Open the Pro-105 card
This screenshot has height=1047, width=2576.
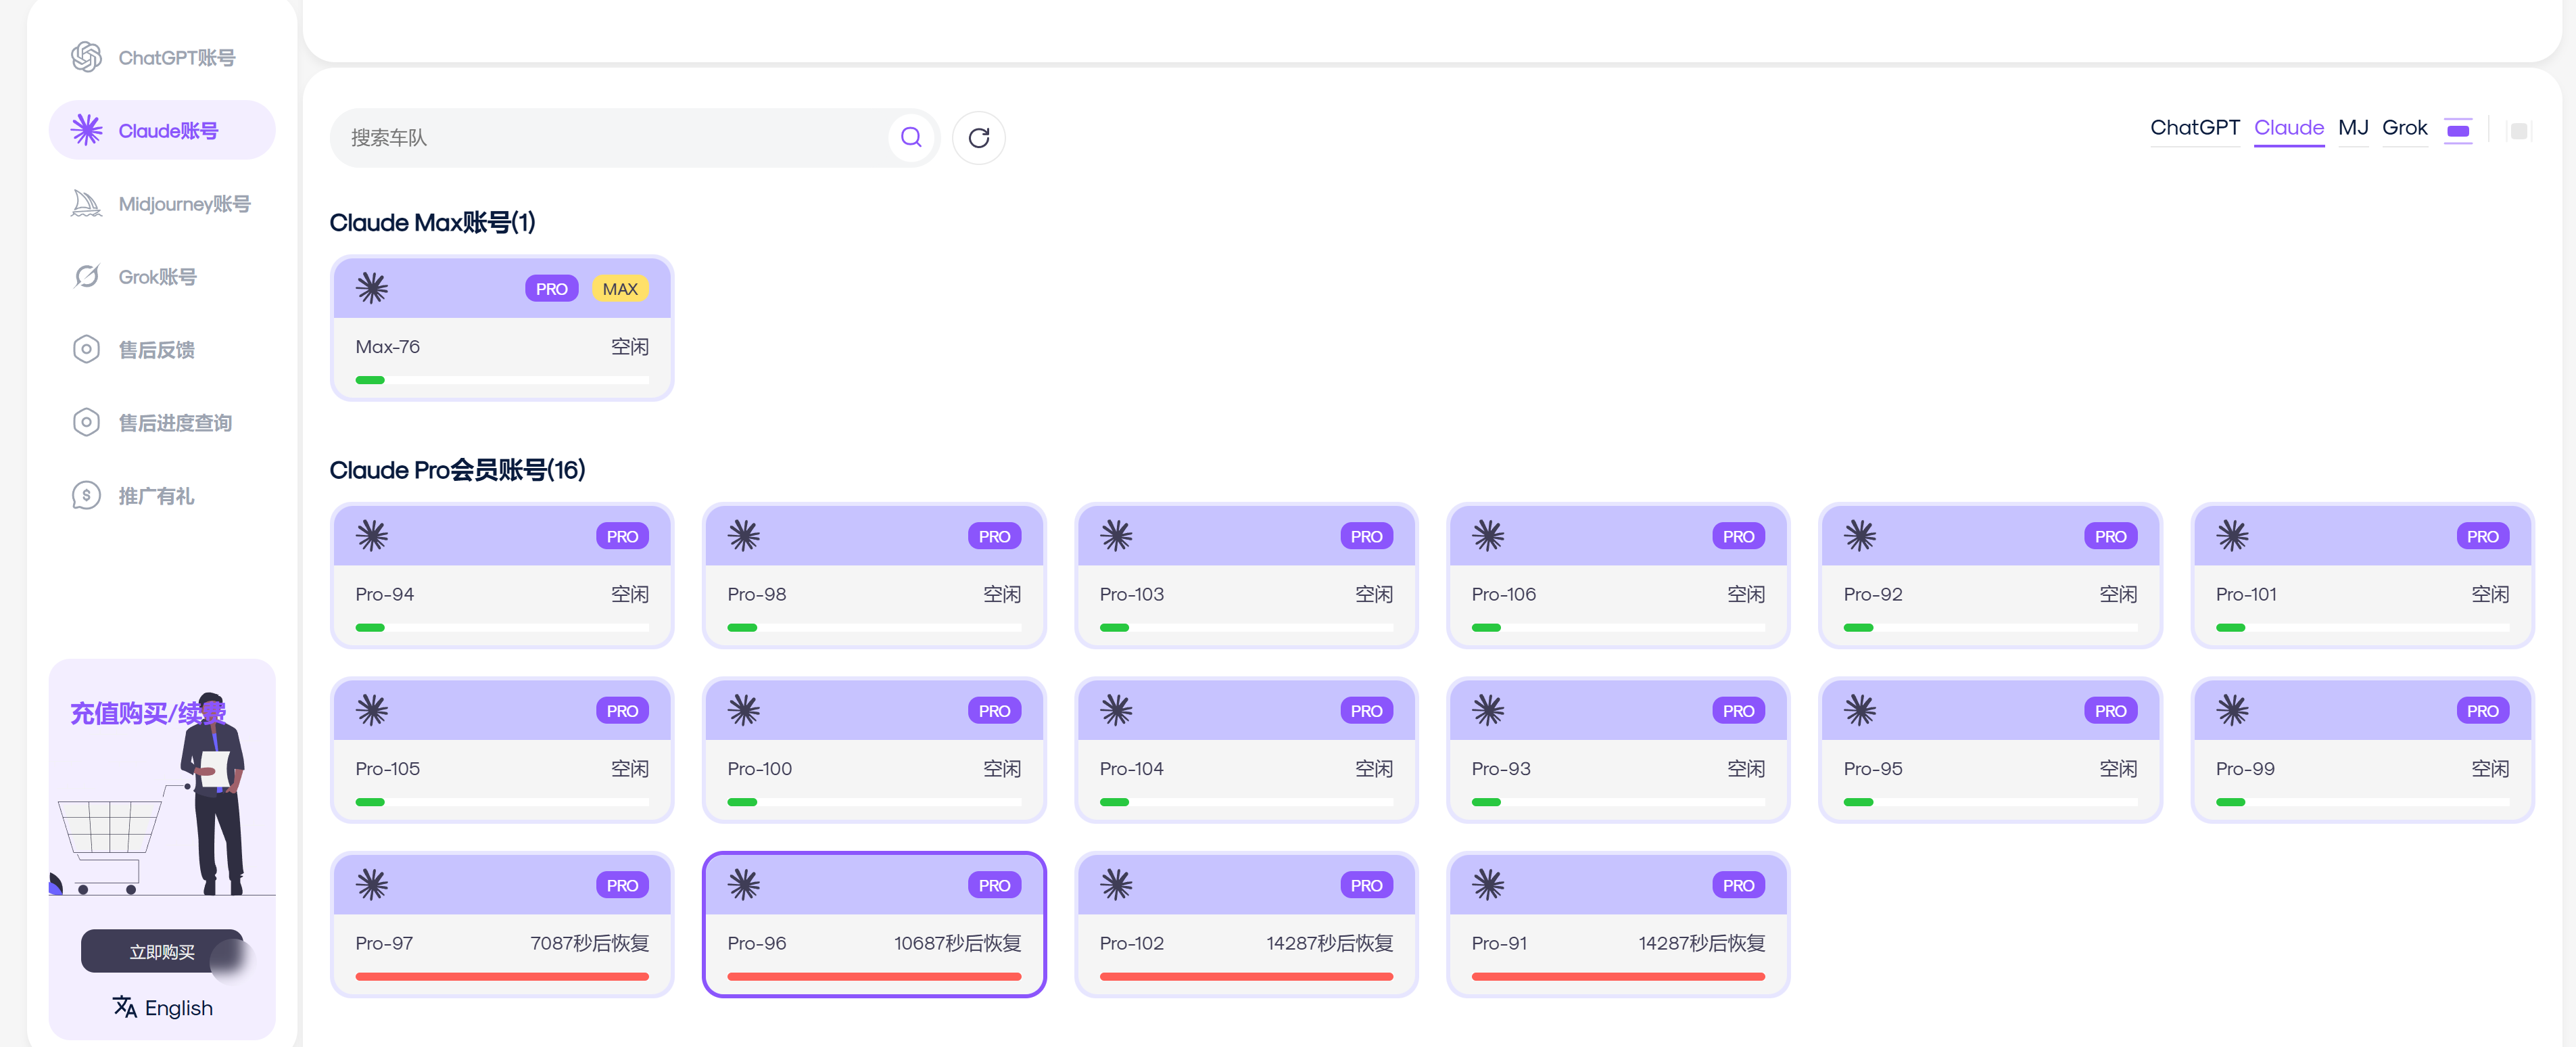click(502, 750)
